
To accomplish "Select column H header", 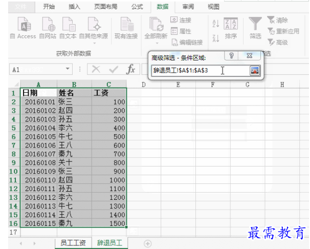I will coord(282,85).
